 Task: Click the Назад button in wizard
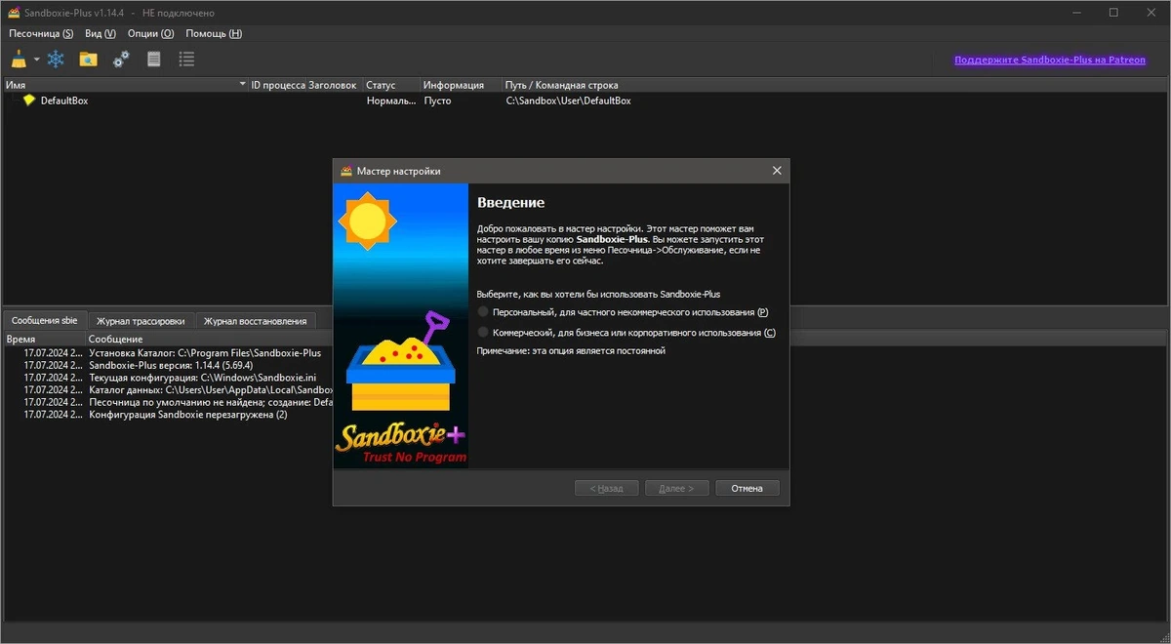coord(606,488)
